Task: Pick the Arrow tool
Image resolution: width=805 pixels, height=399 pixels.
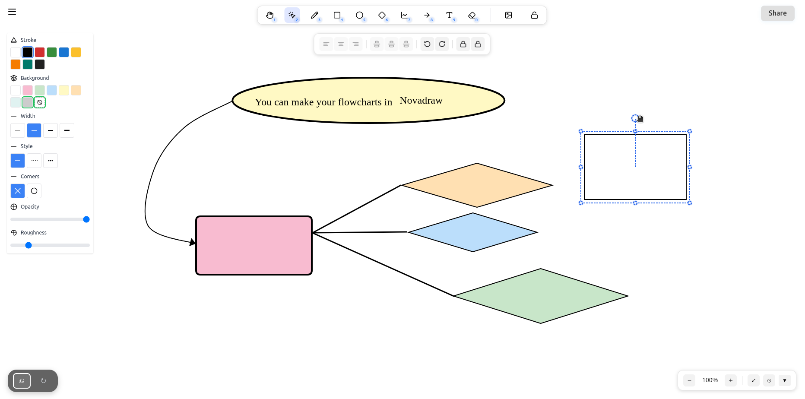Action: coord(427,15)
